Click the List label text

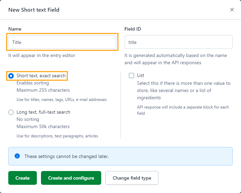140,75
